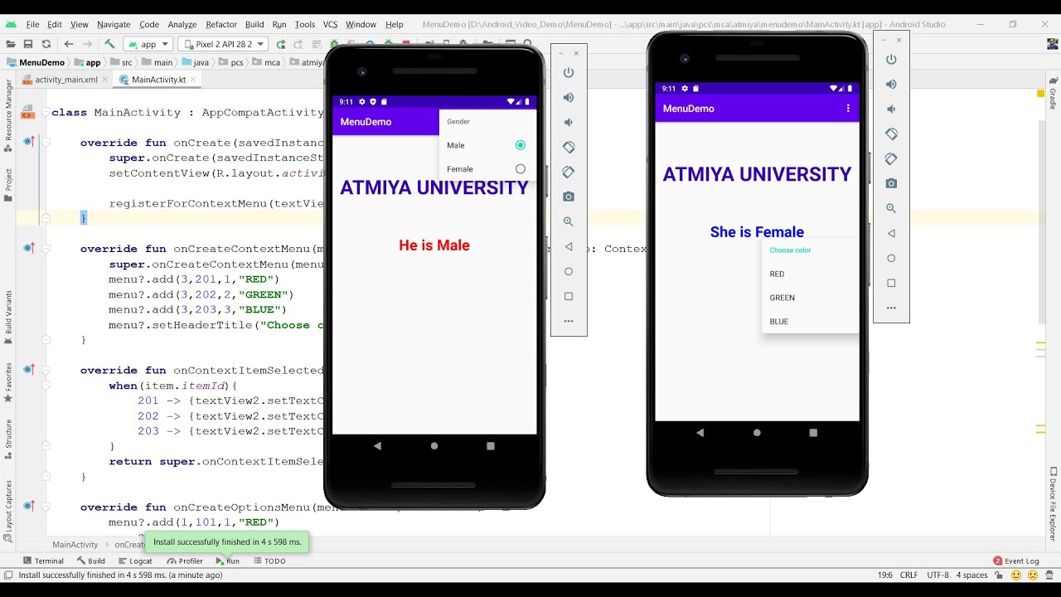Click the green Rerun app icon
Viewport: 1061px width, 597px height.
[281, 44]
